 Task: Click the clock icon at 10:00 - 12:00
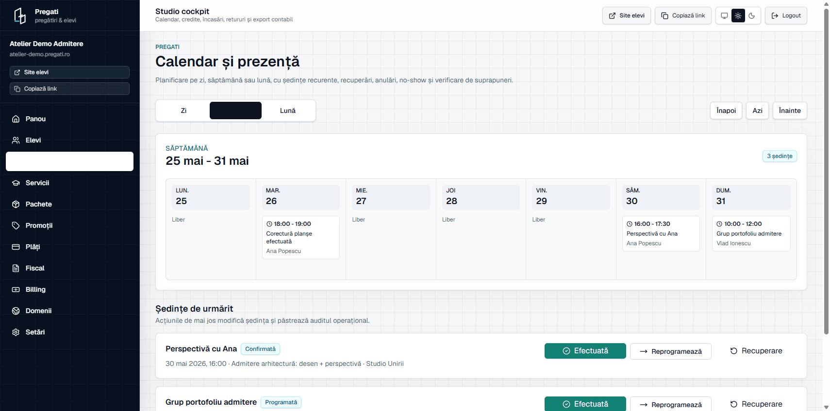click(x=720, y=224)
